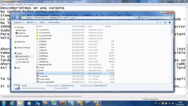Open Firefox from the taskbar
Screen dimensions: 188x106
pos(63,103)
